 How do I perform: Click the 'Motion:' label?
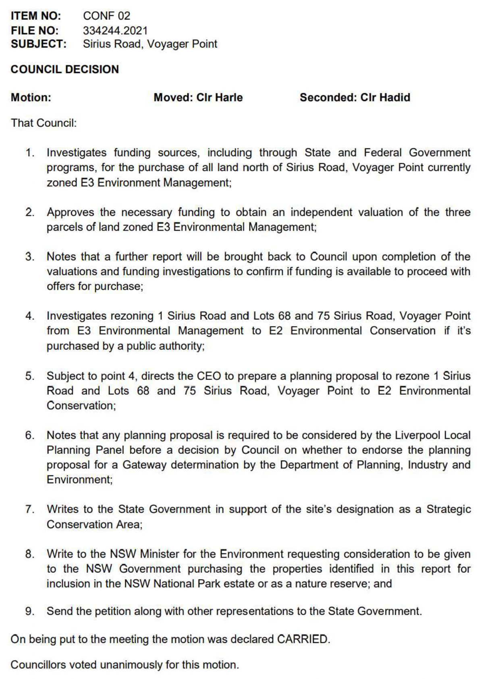click(31, 98)
